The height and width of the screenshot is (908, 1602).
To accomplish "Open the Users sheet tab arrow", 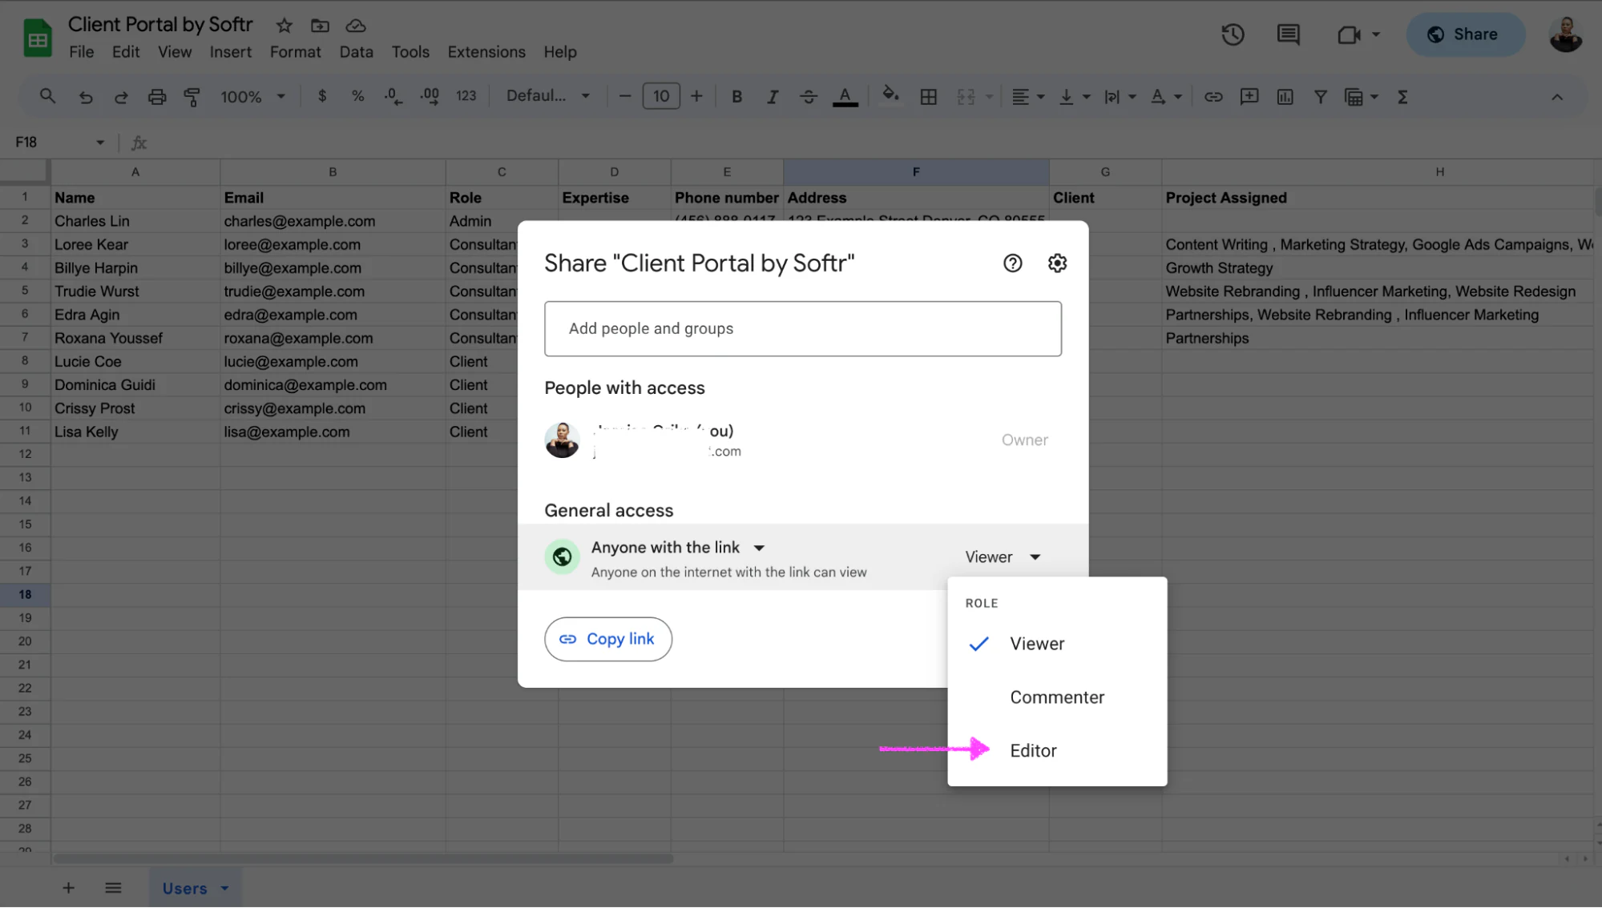I will pyautogui.click(x=224, y=889).
